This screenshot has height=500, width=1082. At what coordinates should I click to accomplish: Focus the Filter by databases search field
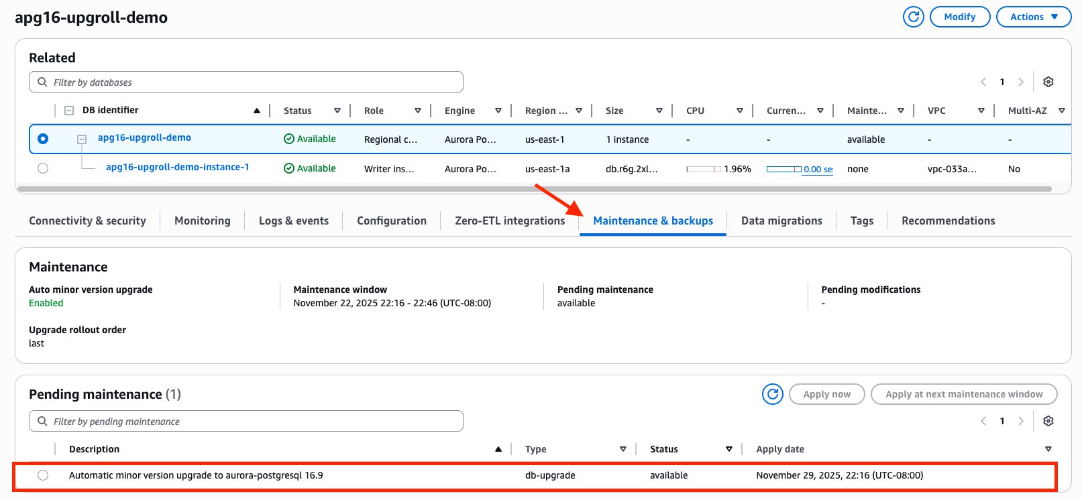[246, 82]
